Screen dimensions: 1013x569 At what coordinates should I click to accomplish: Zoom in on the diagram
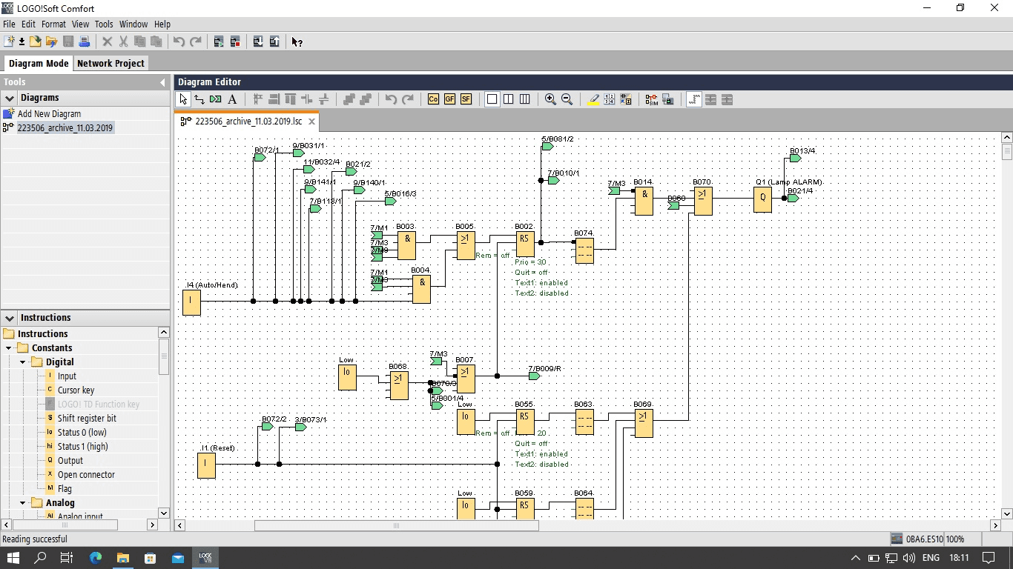tap(550, 99)
